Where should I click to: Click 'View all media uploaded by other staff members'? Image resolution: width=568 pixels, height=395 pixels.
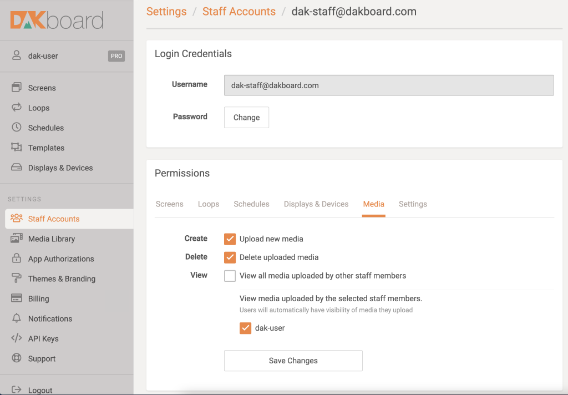pos(323,276)
